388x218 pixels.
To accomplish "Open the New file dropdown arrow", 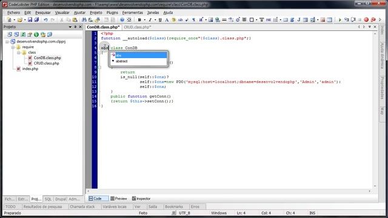I will point(14,20).
